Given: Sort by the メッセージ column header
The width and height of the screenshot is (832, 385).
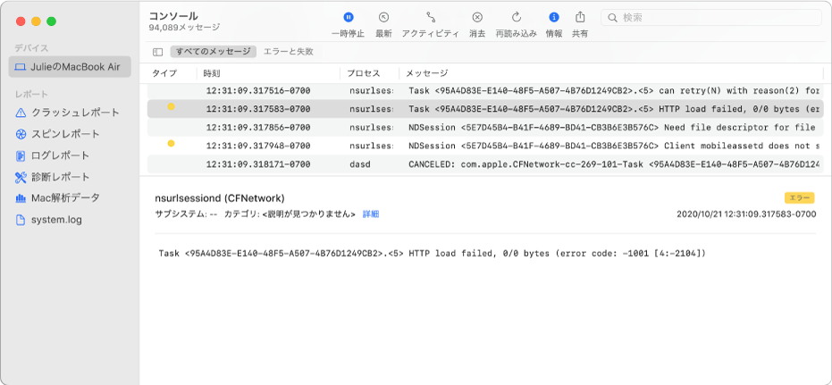Looking at the screenshot, I should 426,73.
